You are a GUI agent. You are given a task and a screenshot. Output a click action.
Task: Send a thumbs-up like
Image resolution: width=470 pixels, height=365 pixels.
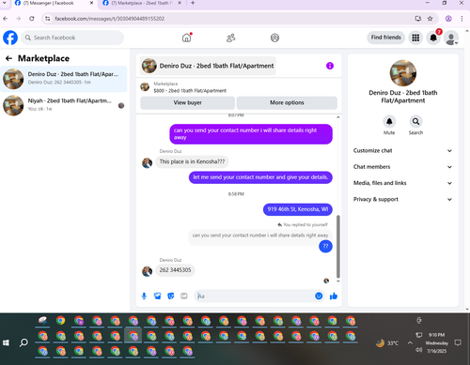click(334, 296)
